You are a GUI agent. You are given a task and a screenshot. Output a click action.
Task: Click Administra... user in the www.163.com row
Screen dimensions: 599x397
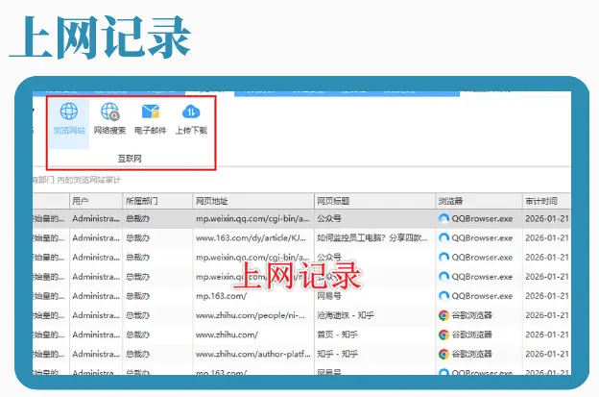point(96,237)
